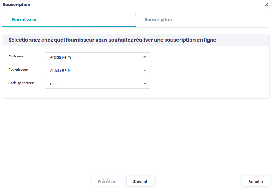This screenshot has height=188, width=272.
Task: Open the Partenaire combo box showing Altixia Reim
Action: [94, 57]
